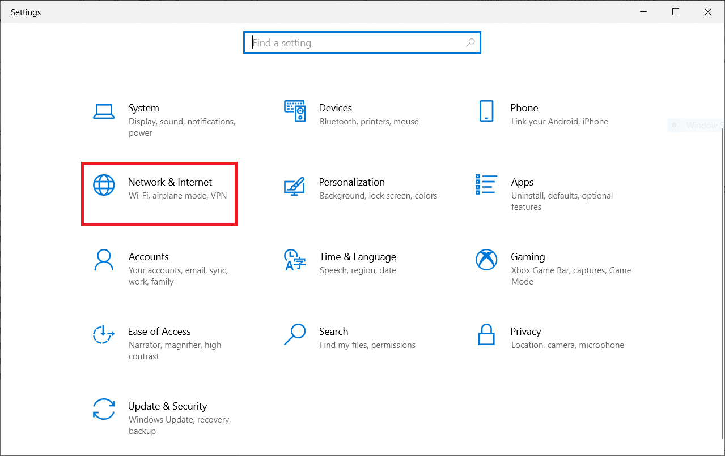Open the Privacy title
This screenshot has width=725, height=456.
pyautogui.click(x=526, y=332)
